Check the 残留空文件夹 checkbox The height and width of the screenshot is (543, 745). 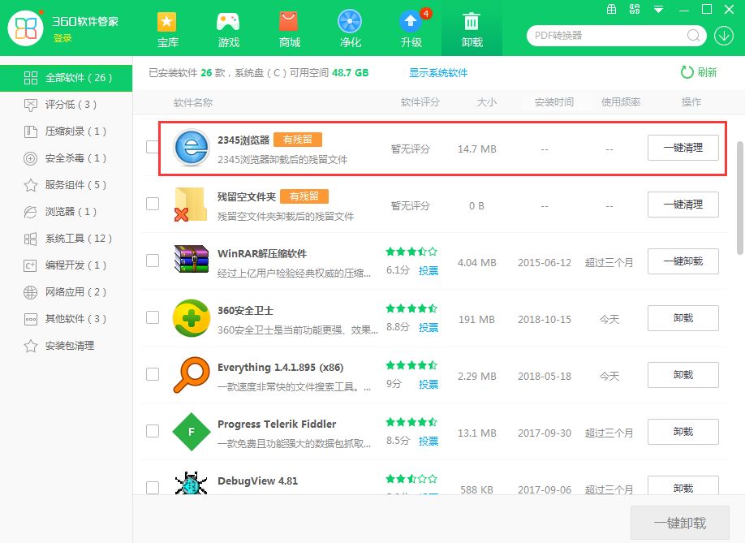[x=152, y=204]
